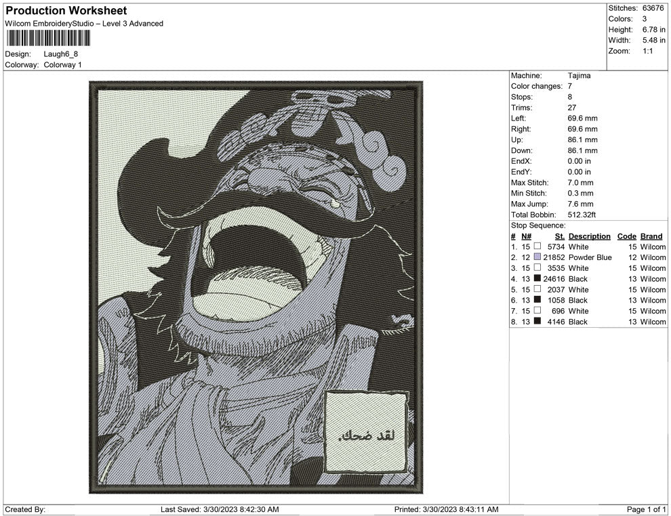
Task: Click the Brand column header
Action: (x=651, y=236)
